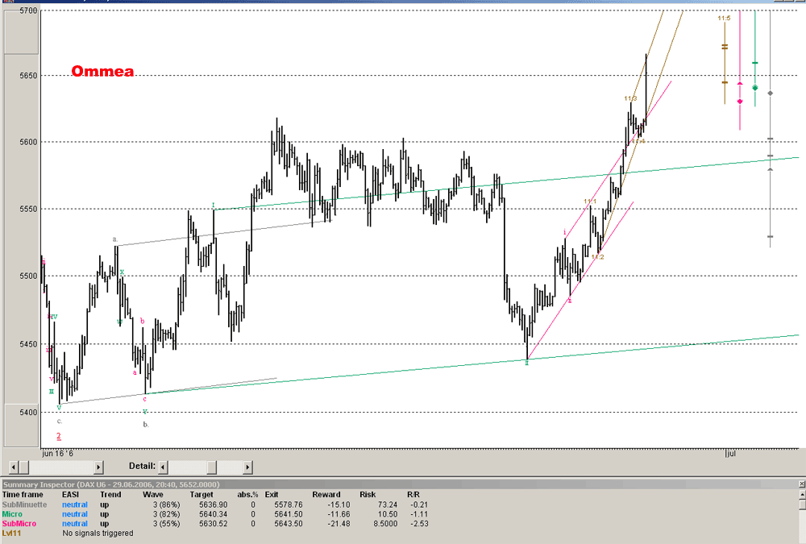Click the chart horizontal scrollbar thumb
This screenshot has height=544, width=806.
click(23, 467)
